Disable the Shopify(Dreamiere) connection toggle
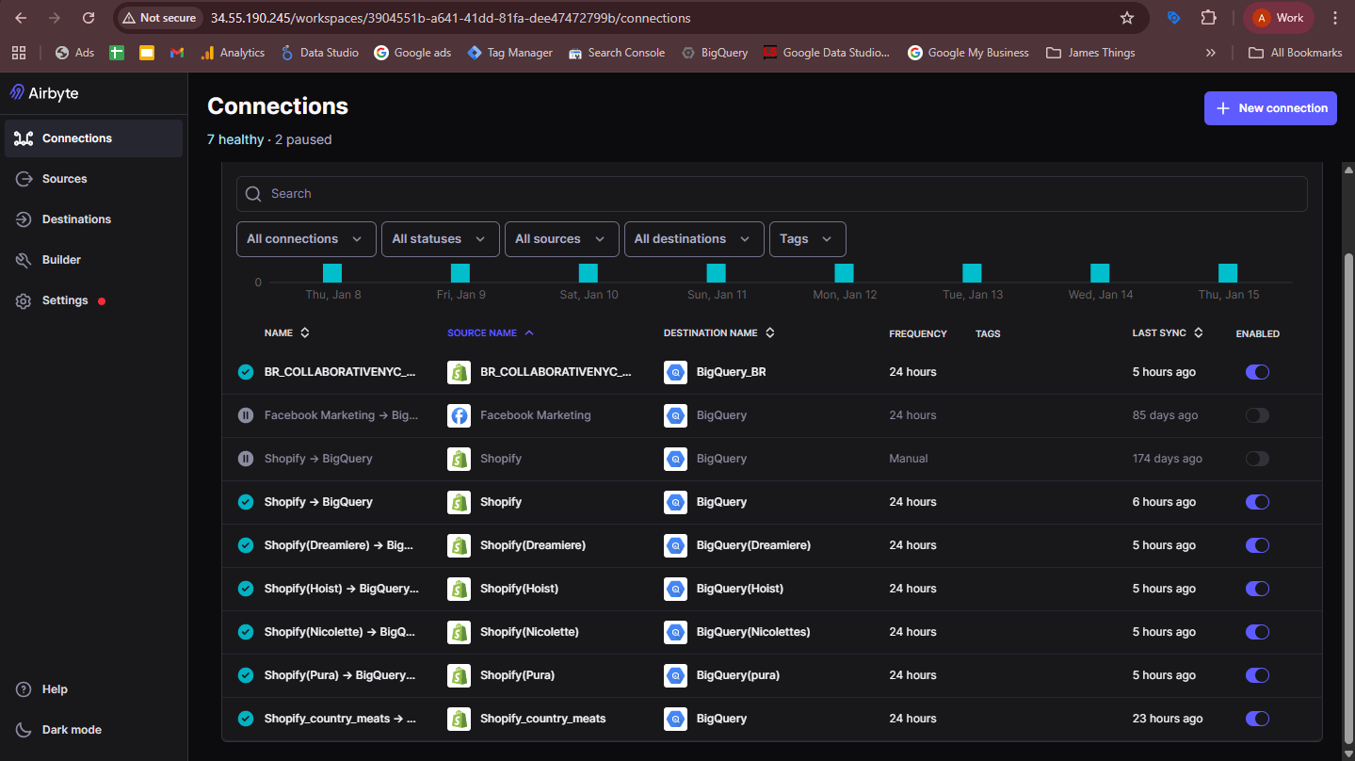Viewport: 1355px width, 761px height. pos(1257,545)
